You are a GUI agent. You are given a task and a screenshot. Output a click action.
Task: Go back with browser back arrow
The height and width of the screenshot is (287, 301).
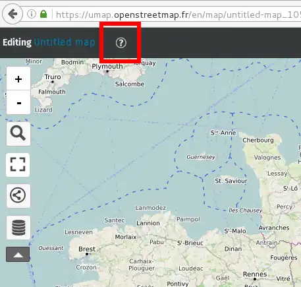pos(13,14)
